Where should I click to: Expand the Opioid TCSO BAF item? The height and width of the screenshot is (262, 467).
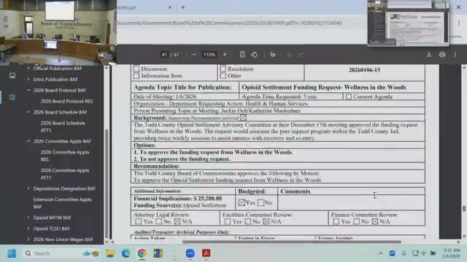pos(28,229)
